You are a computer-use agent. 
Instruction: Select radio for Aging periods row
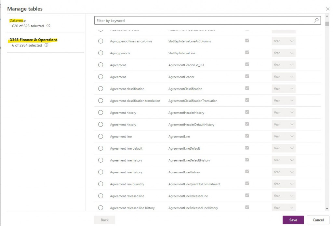click(x=101, y=53)
